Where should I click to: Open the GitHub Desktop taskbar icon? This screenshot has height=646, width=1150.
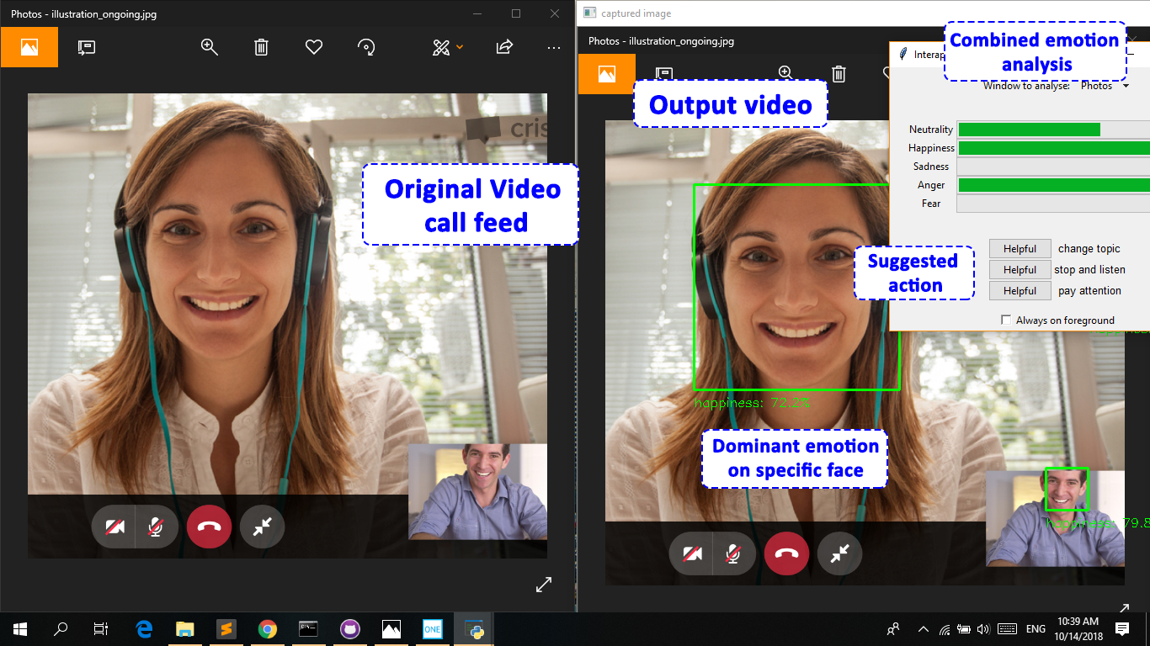pyautogui.click(x=350, y=629)
